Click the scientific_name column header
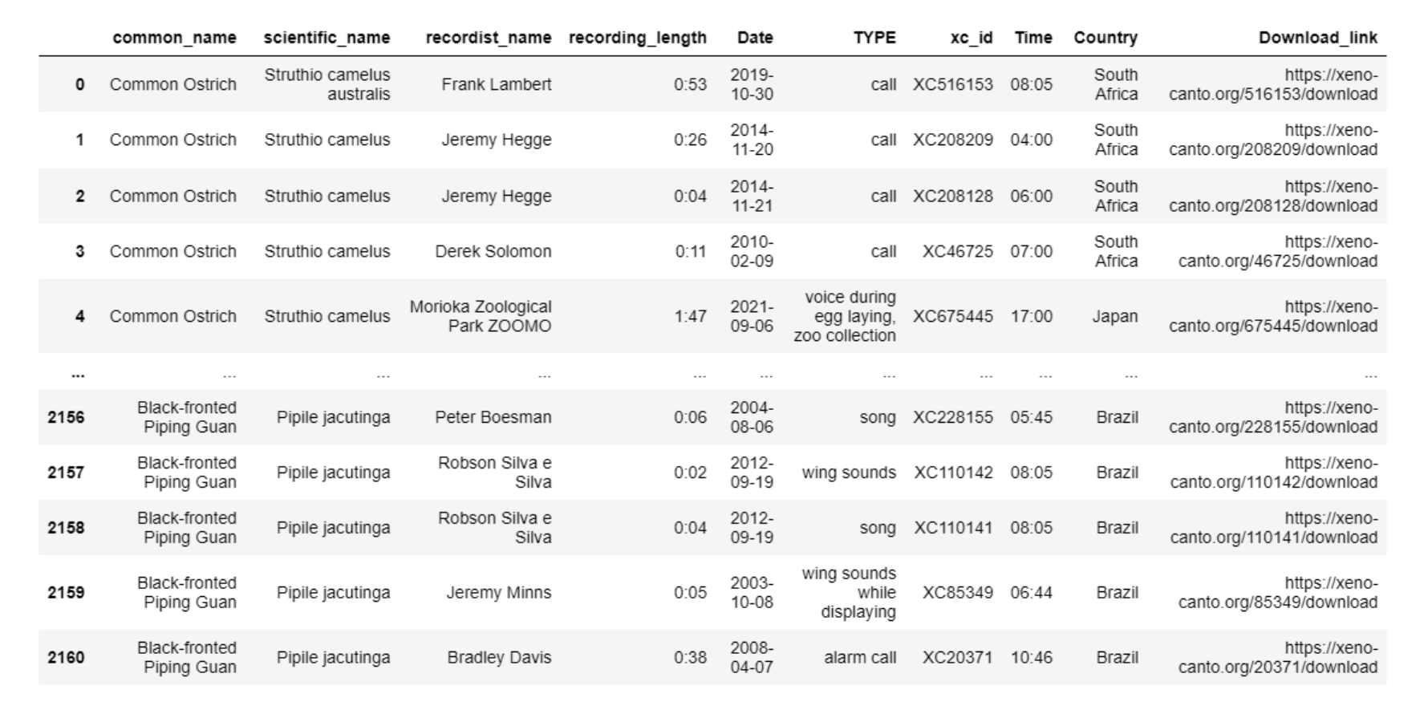This screenshot has height=710, width=1424. [x=327, y=38]
